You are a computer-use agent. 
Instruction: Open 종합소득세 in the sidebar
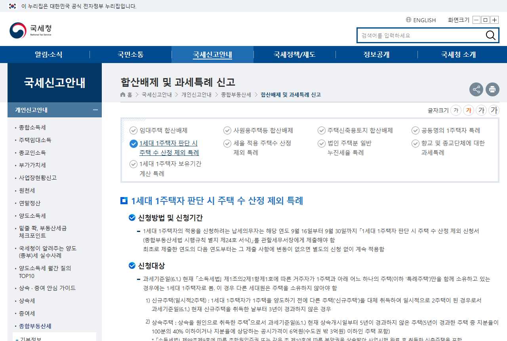32,127
